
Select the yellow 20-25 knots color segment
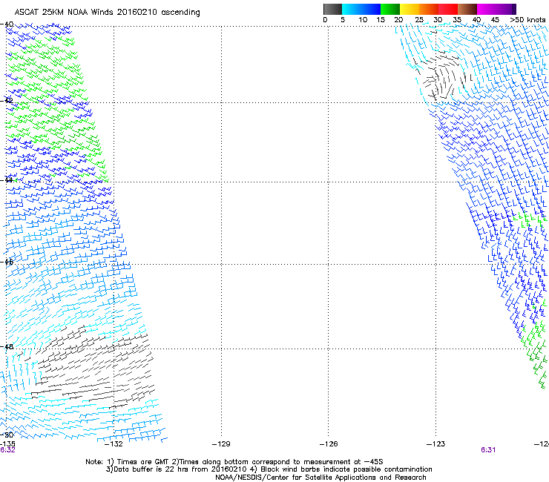[x=410, y=9]
